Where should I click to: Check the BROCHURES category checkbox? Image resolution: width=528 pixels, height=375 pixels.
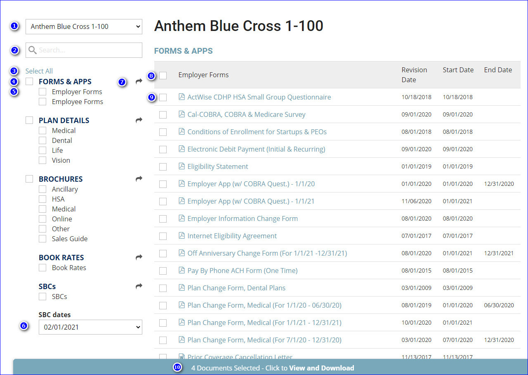(29, 179)
